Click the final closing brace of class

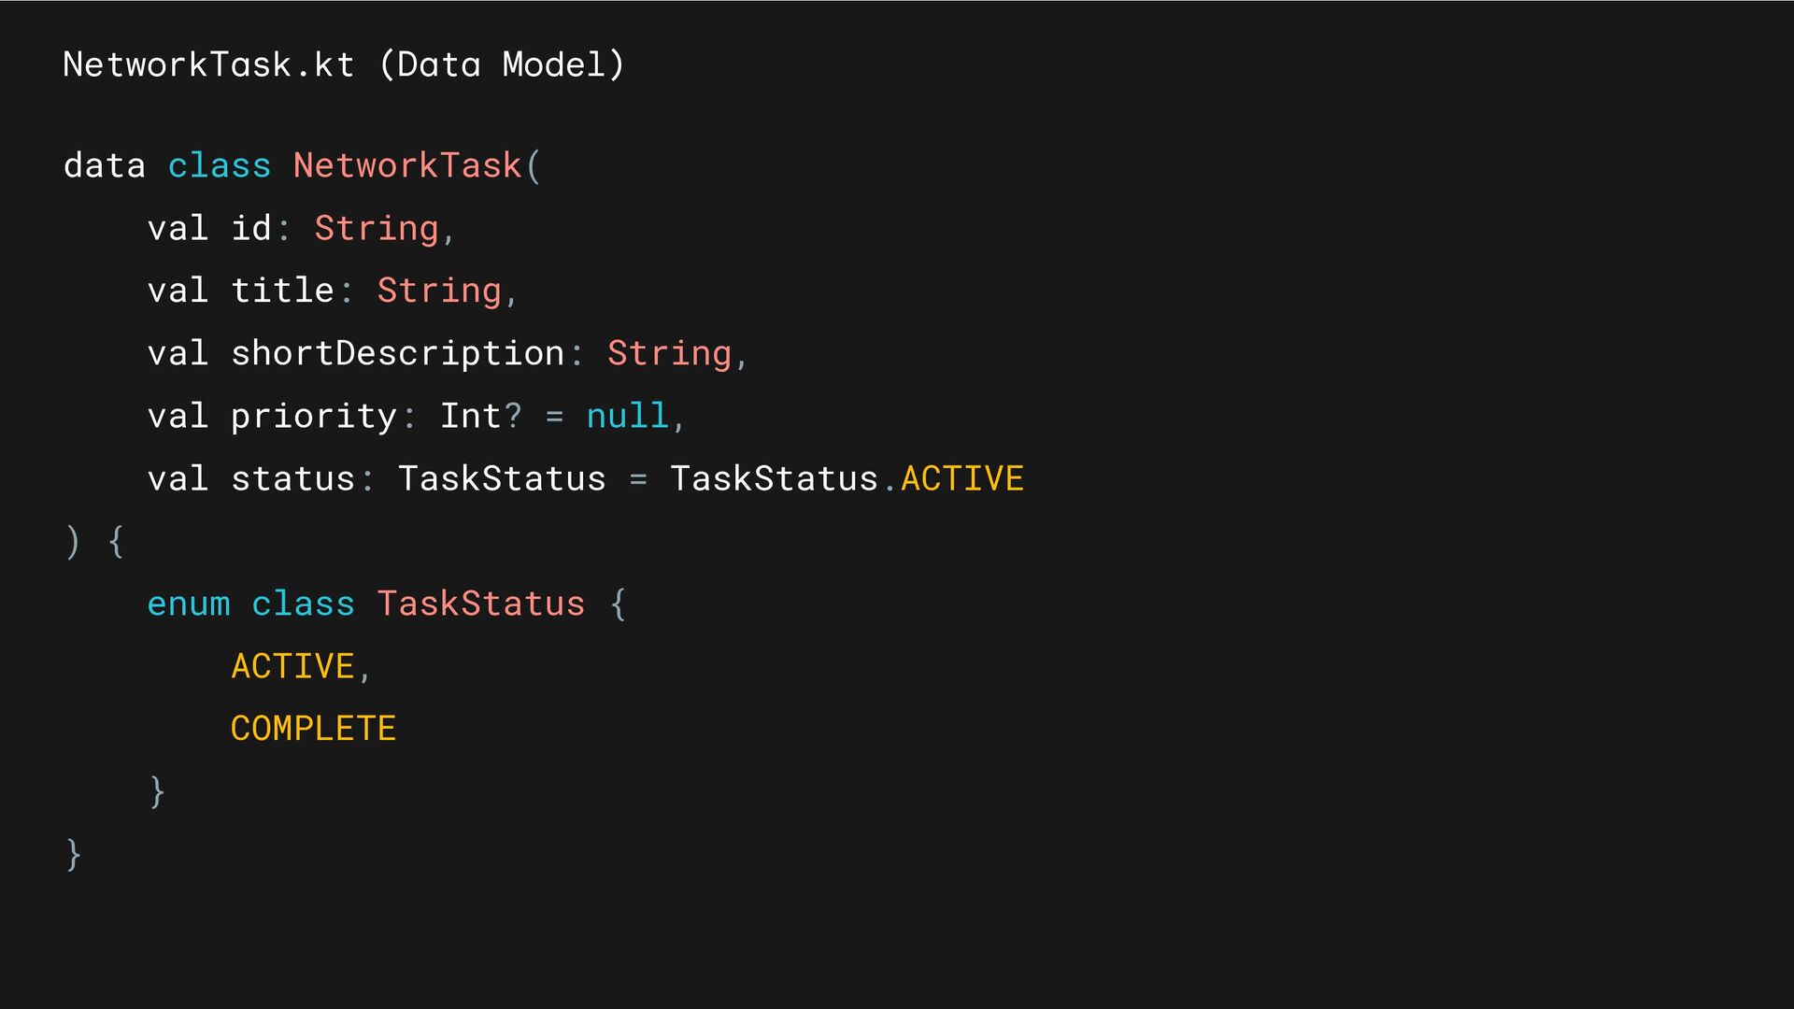pyautogui.click(x=74, y=855)
